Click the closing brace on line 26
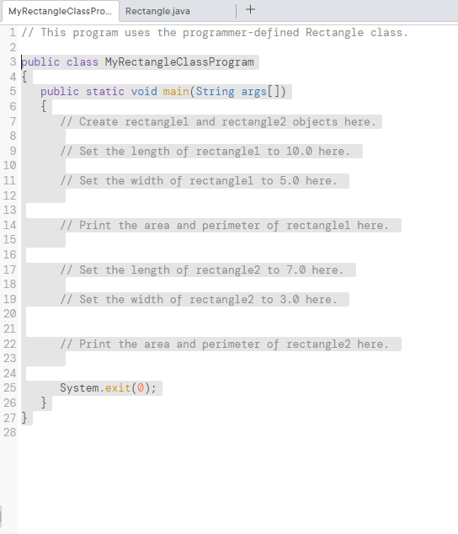458x534 pixels. (44, 403)
